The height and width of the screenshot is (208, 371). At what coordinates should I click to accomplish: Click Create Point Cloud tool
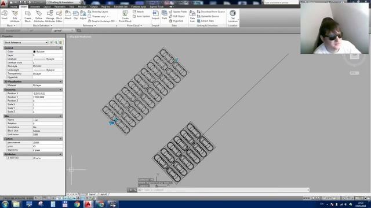point(125,16)
